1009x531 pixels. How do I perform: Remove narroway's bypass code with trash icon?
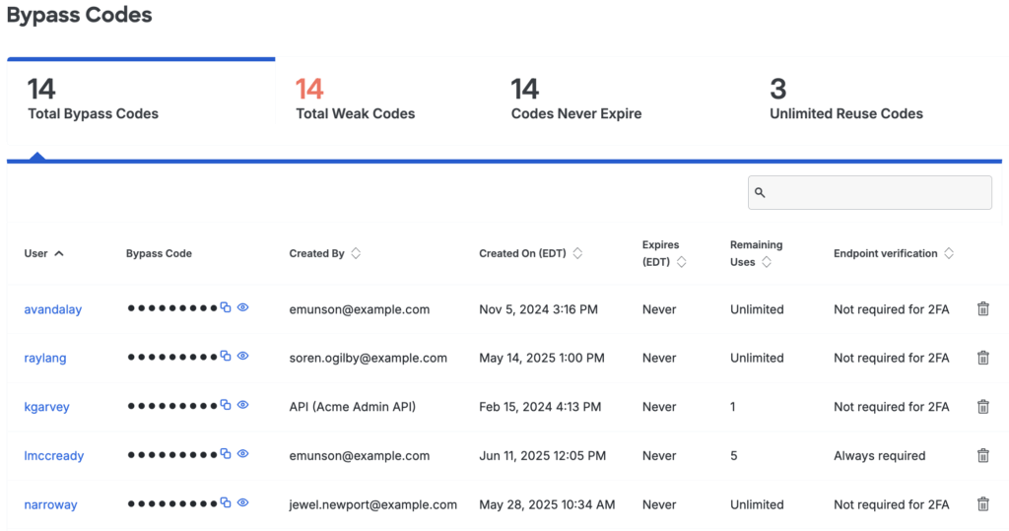point(982,504)
